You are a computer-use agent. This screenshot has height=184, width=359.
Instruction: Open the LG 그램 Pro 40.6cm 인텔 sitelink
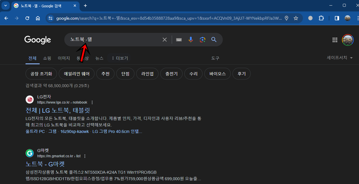pyautogui.click(x=117, y=131)
